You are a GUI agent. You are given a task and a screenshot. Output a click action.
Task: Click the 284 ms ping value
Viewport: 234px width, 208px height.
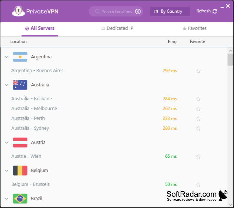pyautogui.click(x=170, y=98)
